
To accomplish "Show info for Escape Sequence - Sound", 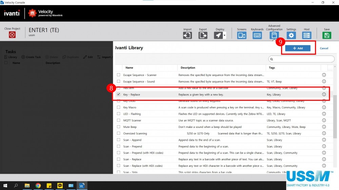I will pos(324,81).
